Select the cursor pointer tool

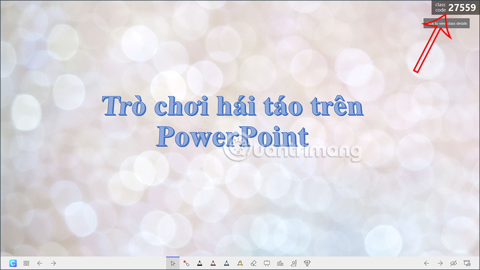coord(173,263)
